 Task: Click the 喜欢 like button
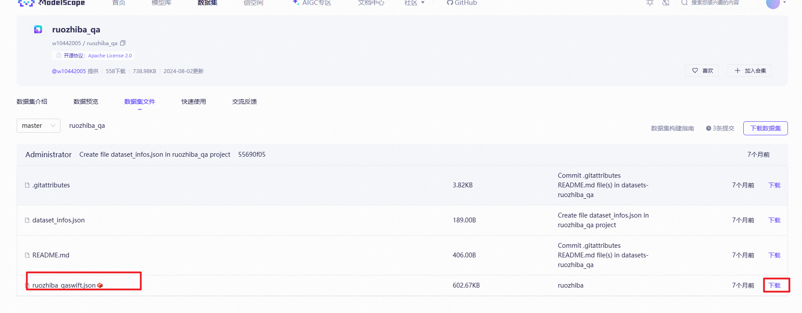(702, 70)
